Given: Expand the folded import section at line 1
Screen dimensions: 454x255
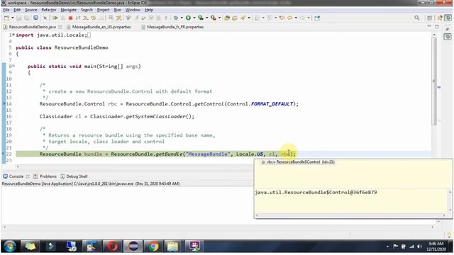Looking at the screenshot, I should point(13,35).
